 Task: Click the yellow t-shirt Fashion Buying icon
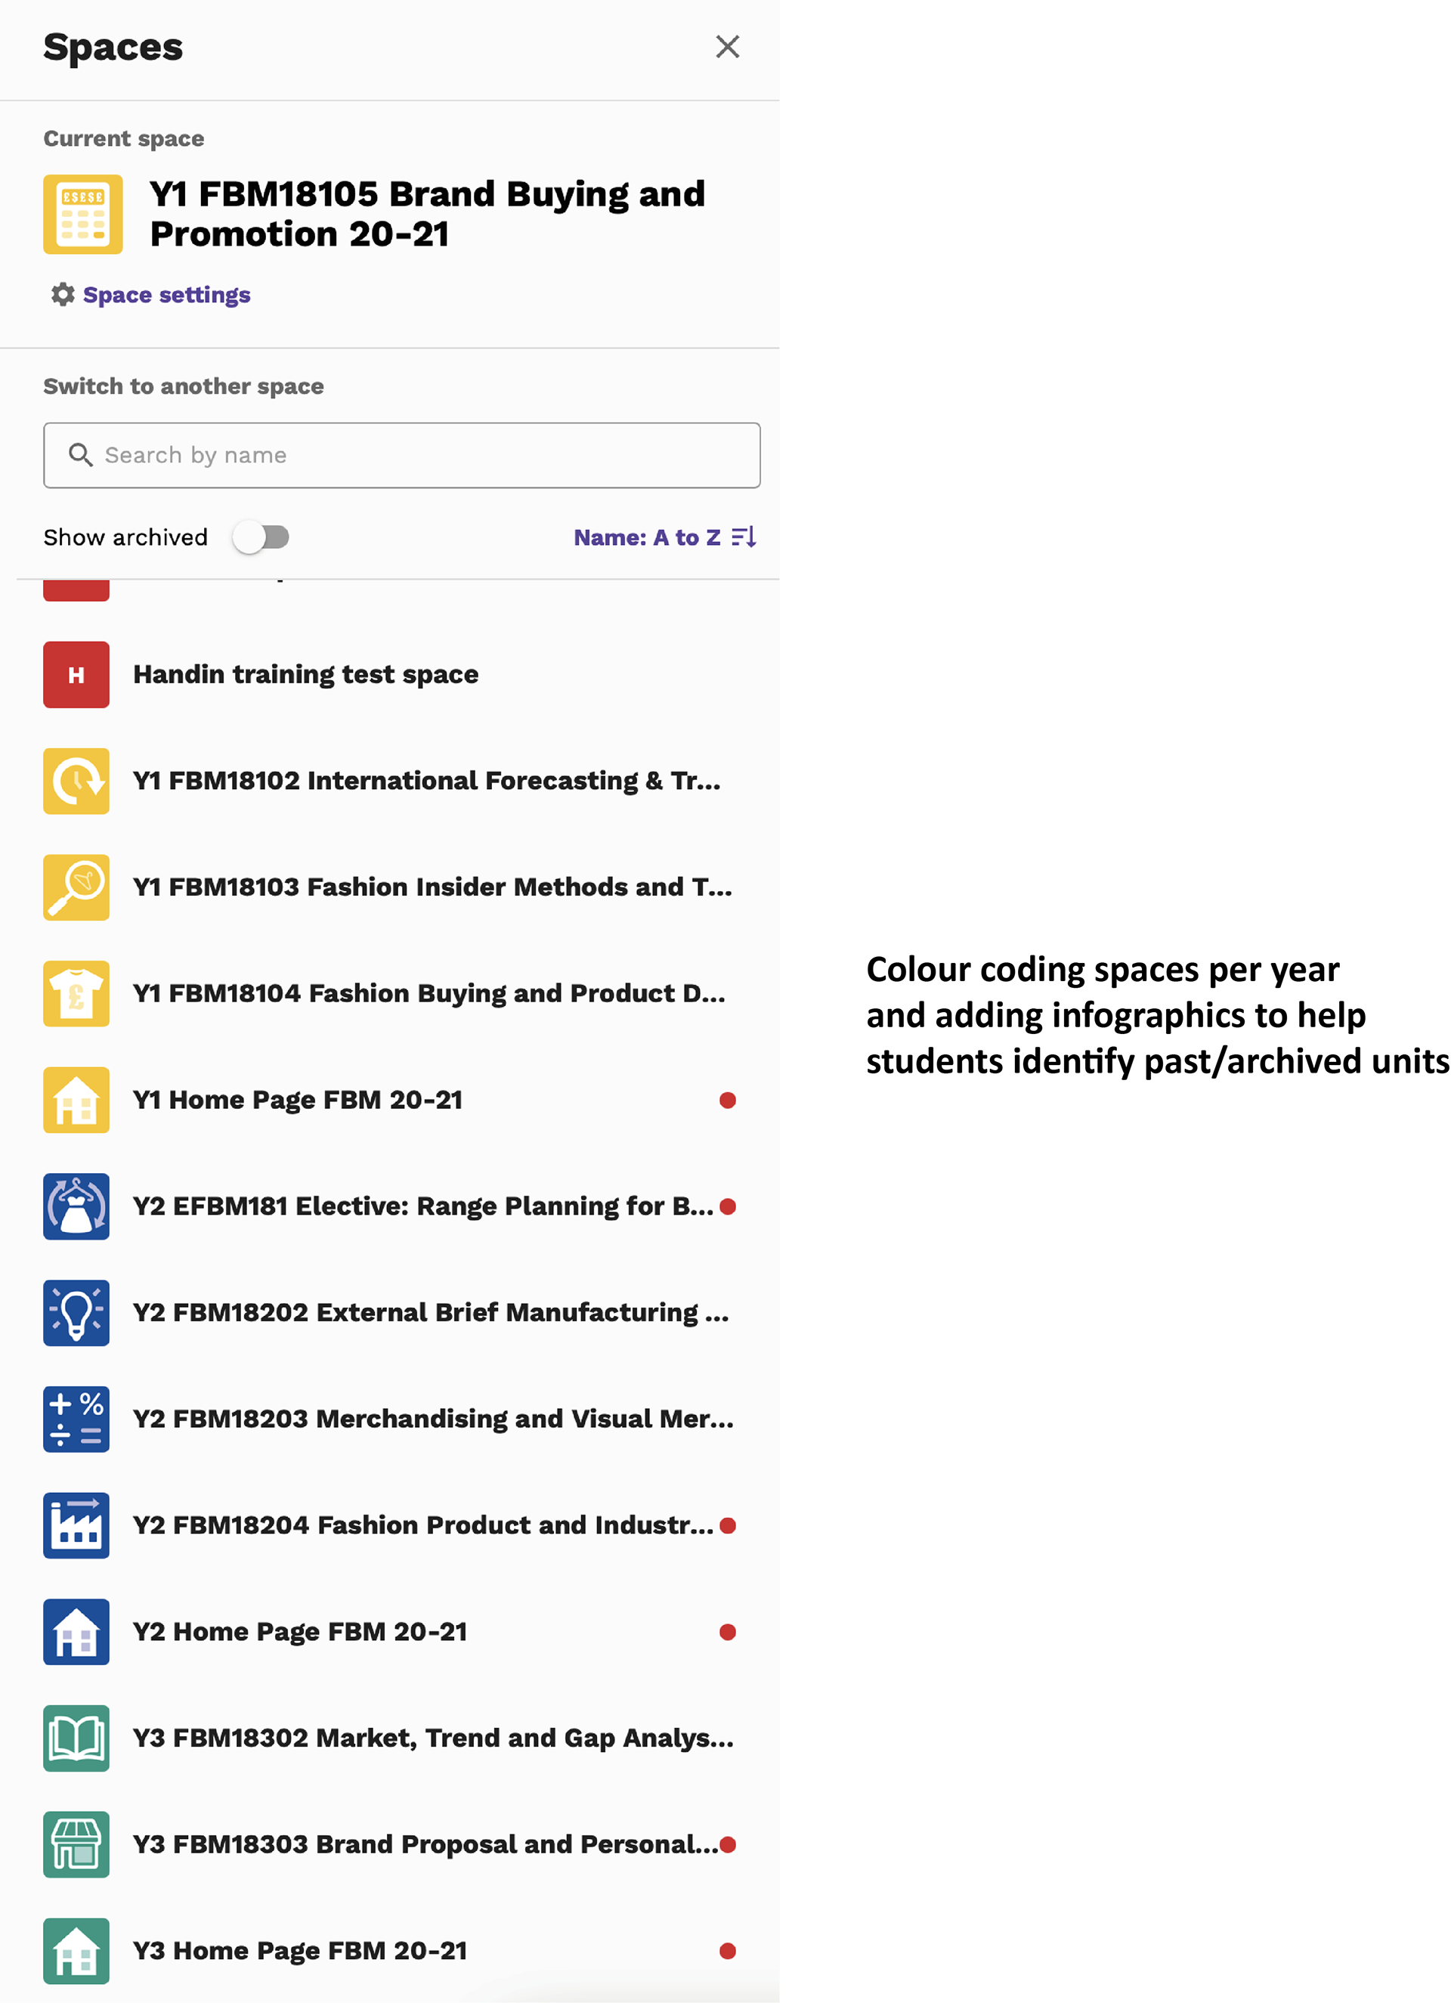tap(76, 993)
